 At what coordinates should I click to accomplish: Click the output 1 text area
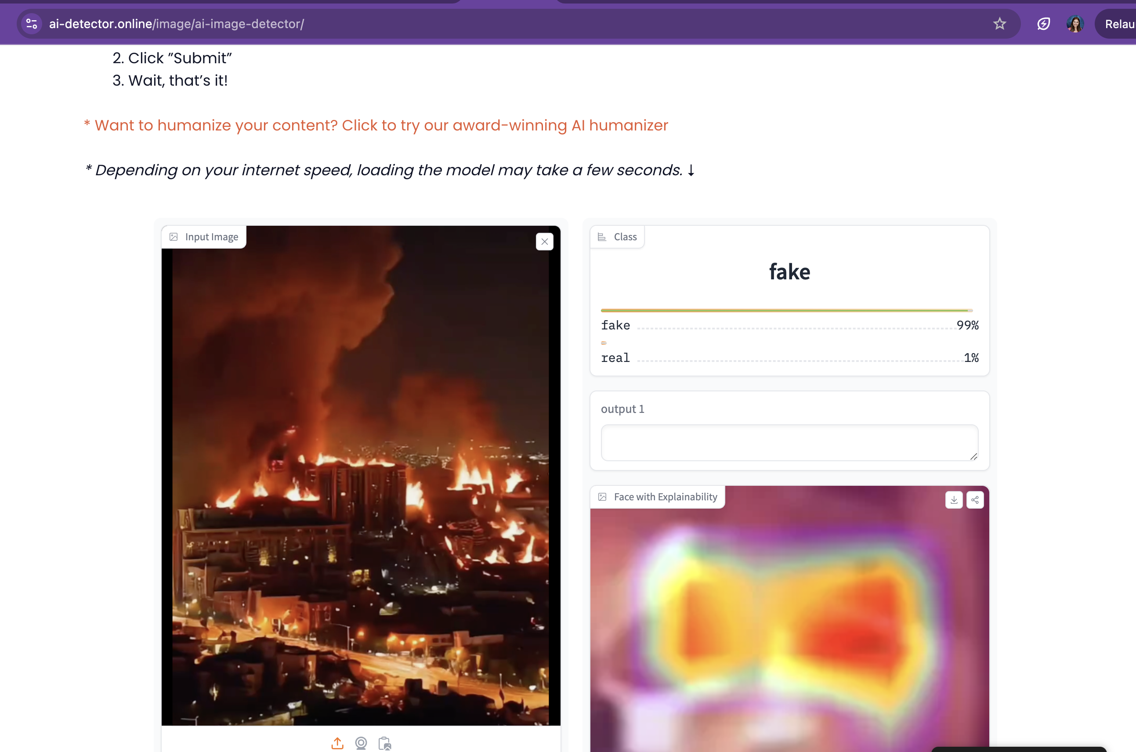[789, 442]
